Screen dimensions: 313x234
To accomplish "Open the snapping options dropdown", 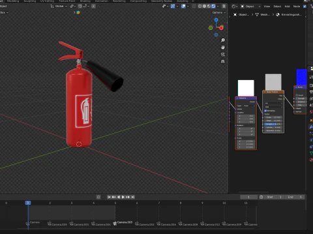I will 86,6.
